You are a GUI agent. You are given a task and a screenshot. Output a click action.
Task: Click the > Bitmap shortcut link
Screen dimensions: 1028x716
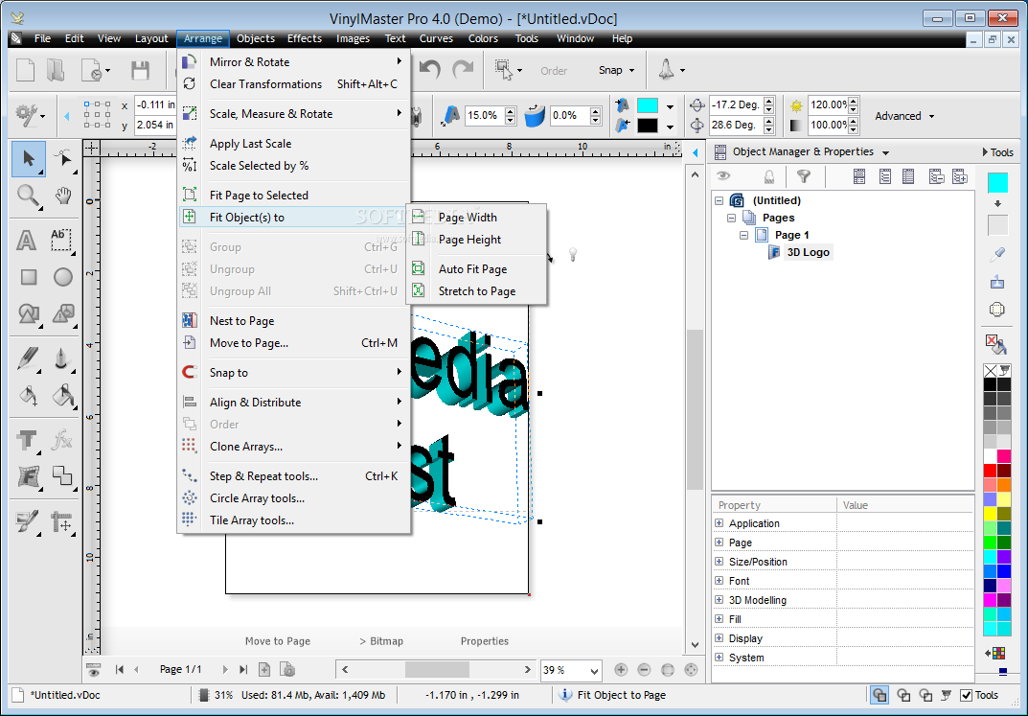point(381,641)
